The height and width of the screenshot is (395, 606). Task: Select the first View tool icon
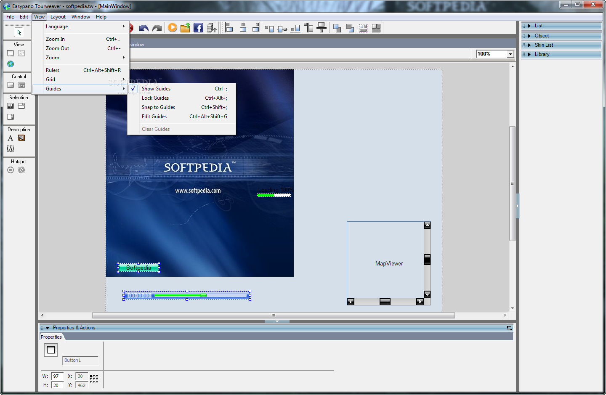(11, 53)
